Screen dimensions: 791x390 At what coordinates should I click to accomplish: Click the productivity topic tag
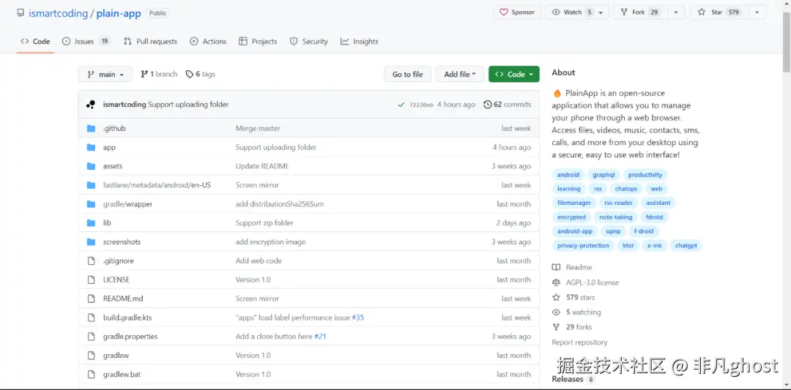[645, 175]
